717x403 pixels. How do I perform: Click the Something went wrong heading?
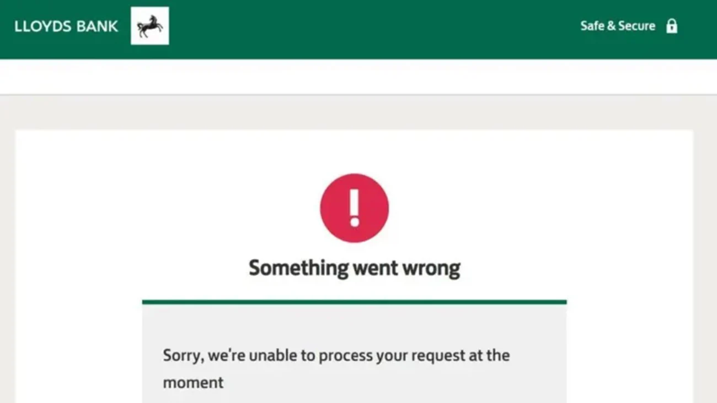[x=354, y=268]
